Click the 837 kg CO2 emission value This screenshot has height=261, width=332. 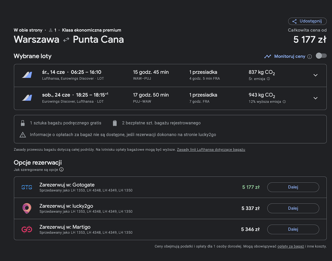pos(262,72)
